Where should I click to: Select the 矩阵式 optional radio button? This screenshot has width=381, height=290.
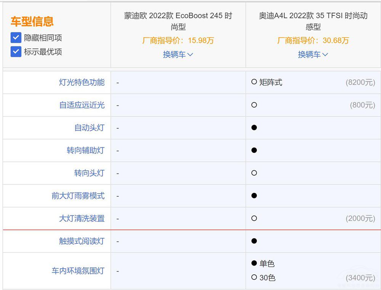pyautogui.click(x=254, y=82)
